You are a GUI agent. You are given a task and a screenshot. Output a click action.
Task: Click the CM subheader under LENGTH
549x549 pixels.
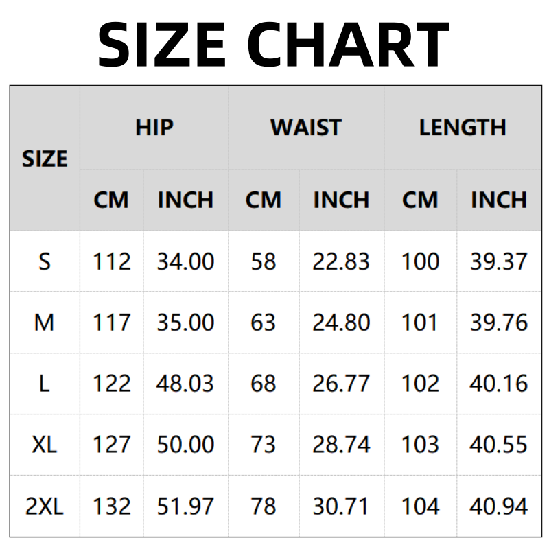coord(420,200)
